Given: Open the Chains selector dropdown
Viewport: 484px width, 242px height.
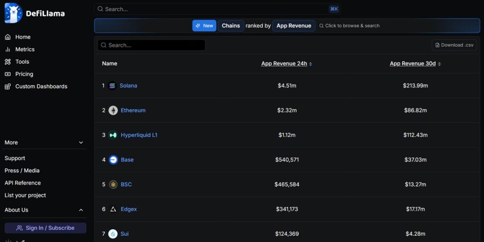Looking at the screenshot, I should [231, 26].
